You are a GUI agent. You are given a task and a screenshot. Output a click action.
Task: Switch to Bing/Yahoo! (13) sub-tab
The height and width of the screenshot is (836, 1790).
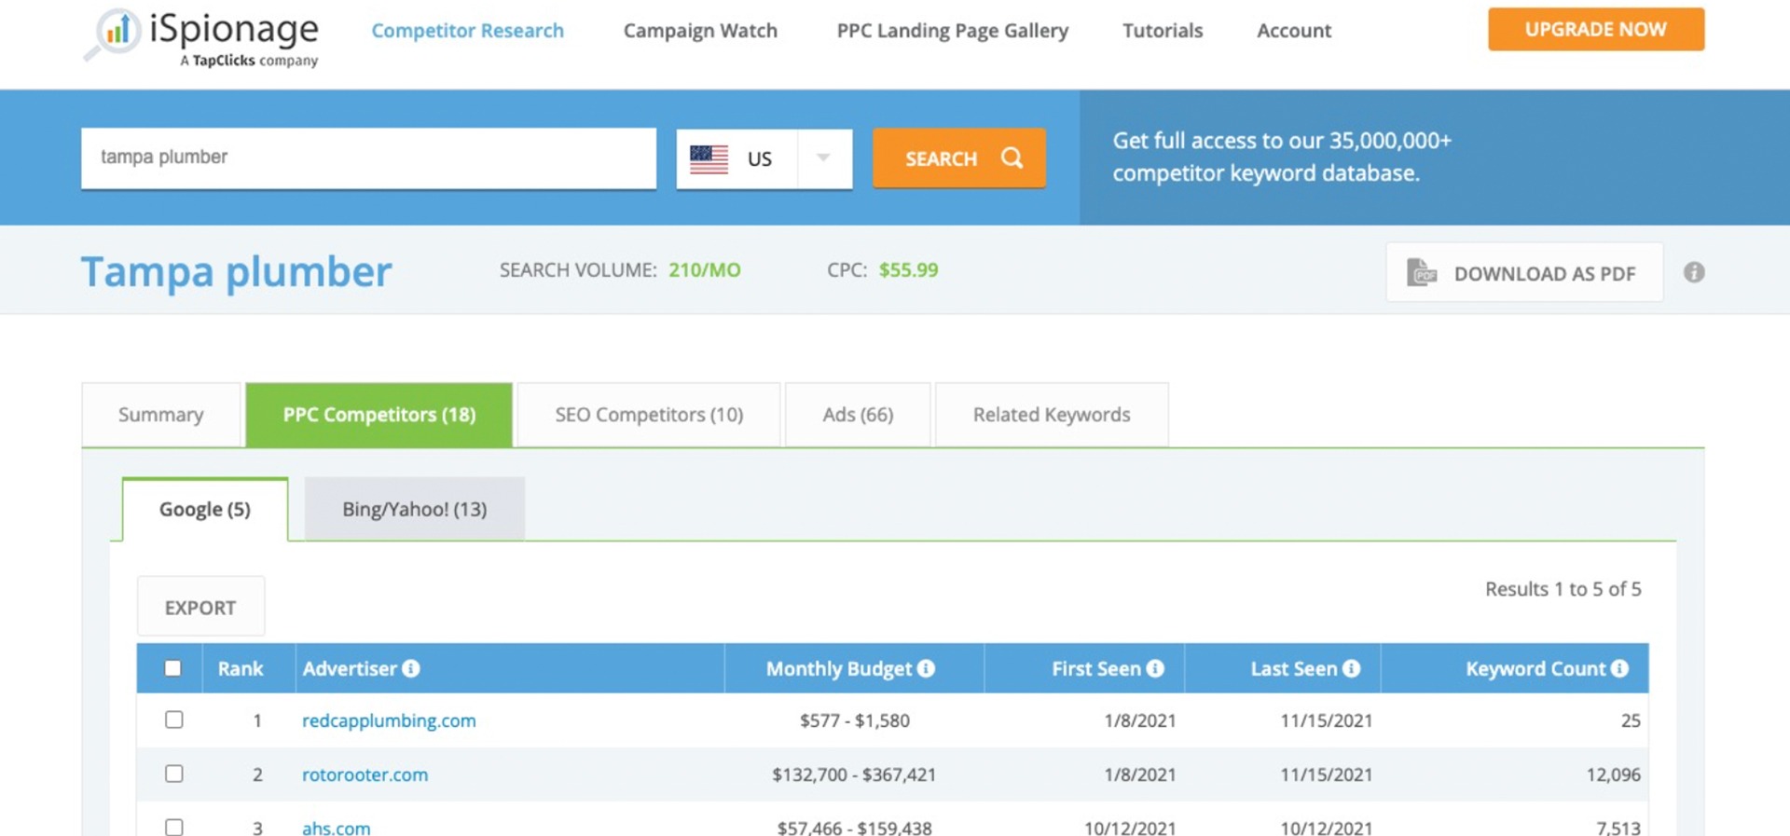(415, 509)
